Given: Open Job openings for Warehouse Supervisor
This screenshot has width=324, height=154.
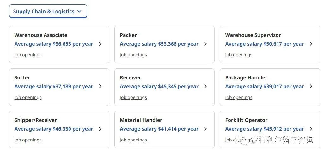Looking at the screenshot, I should pyautogui.click(x=239, y=55).
